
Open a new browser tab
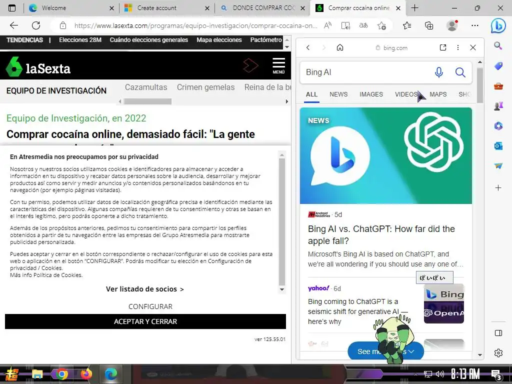[x=414, y=8]
